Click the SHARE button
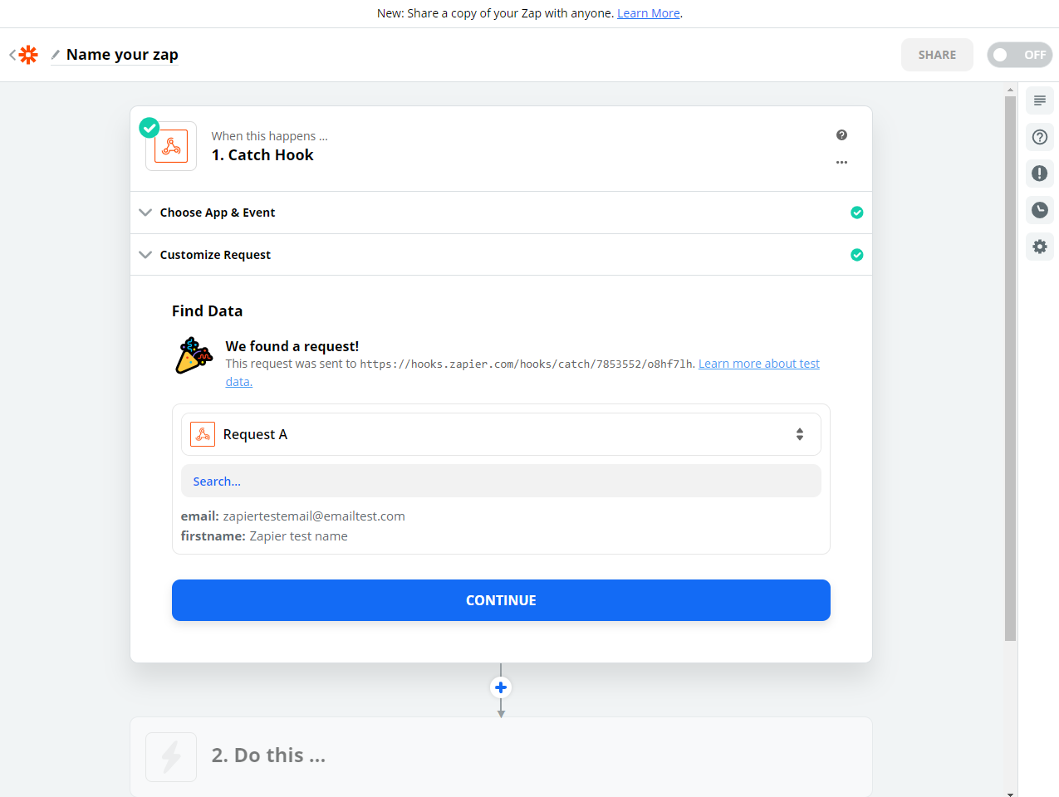 tap(937, 55)
